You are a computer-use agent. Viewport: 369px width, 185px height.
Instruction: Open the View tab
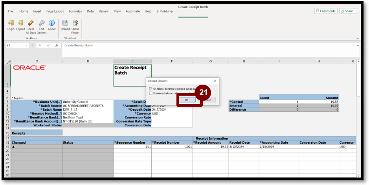[x=117, y=11]
